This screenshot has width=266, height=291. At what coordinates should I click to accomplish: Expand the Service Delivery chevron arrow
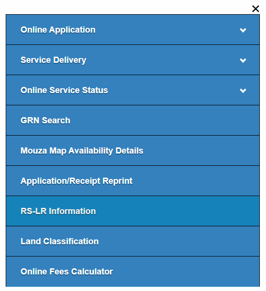point(243,60)
